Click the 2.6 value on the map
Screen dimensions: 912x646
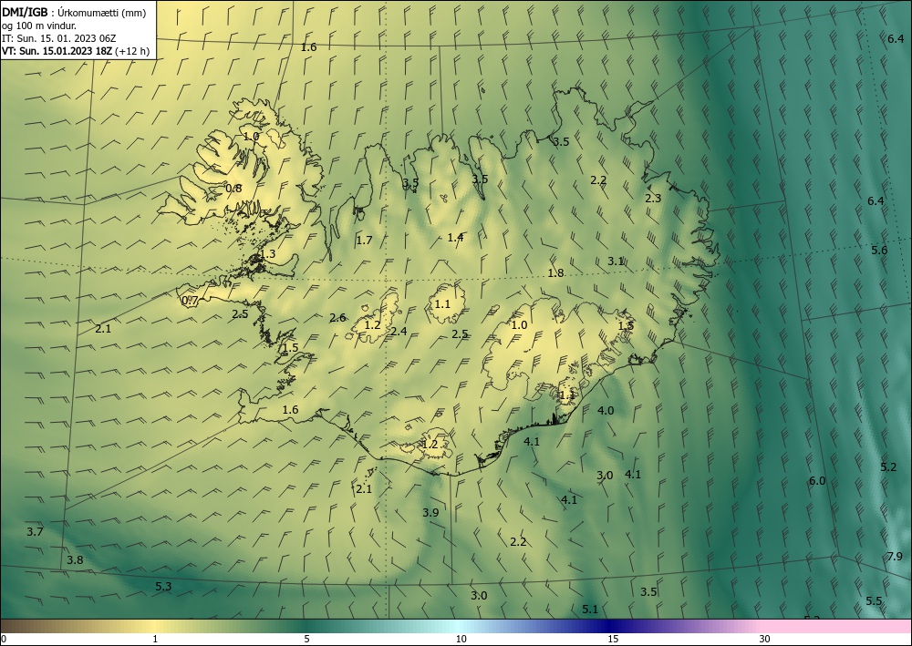click(x=337, y=318)
